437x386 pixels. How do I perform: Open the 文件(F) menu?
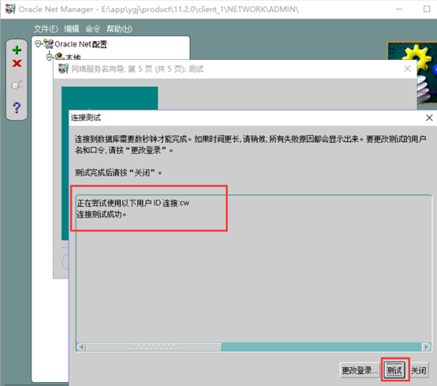point(46,28)
